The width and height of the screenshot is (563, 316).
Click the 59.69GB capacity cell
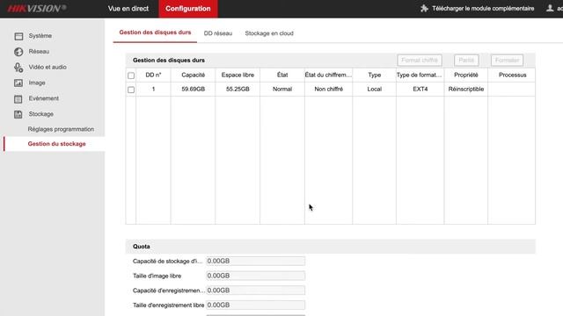coord(194,90)
